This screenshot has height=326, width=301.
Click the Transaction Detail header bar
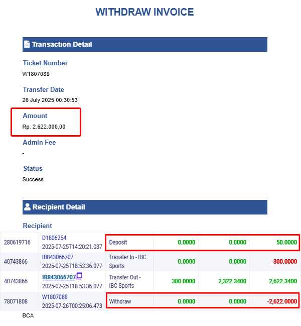(145, 45)
